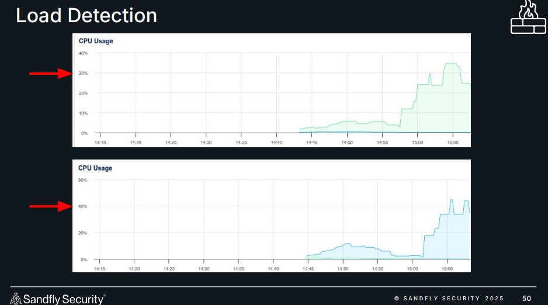Click the firewall brick-and-flame icon
Viewport: 548px width, 305px height.
click(528, 17)
